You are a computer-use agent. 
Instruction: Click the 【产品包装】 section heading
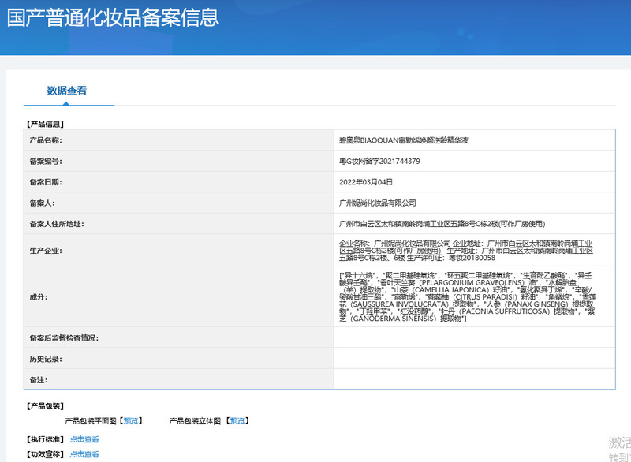click(45, 406)
